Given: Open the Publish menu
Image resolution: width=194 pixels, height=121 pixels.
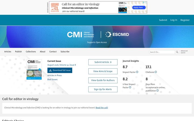Looking at the screenshot, I should tap(18, 52).
